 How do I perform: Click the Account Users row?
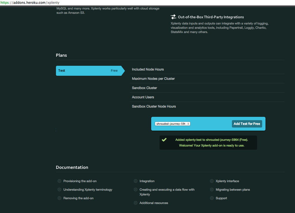tap(207, 97)
